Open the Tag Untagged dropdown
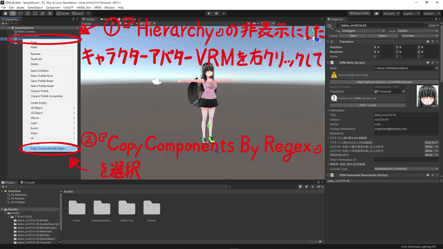This screenshot has height=249, width=443. coord(363,31)
